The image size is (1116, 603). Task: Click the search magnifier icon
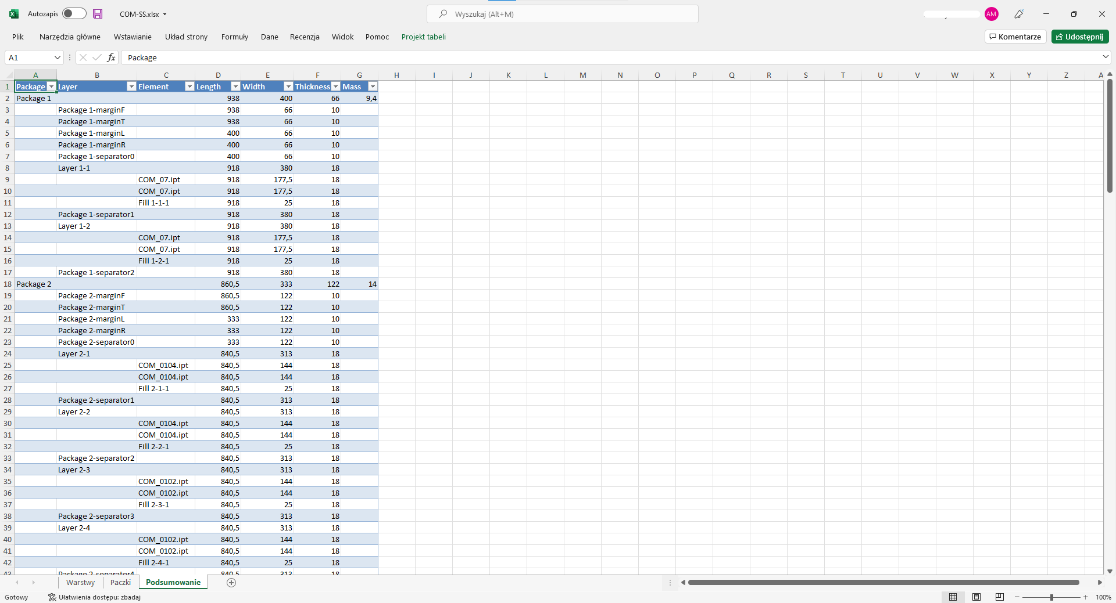click(443, 14)
